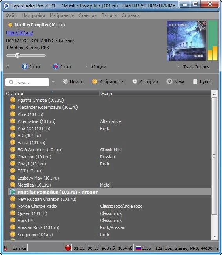Click the small icon at status bar left edge
This screenshot has width=222, height=255.
(x=5, y=248)
